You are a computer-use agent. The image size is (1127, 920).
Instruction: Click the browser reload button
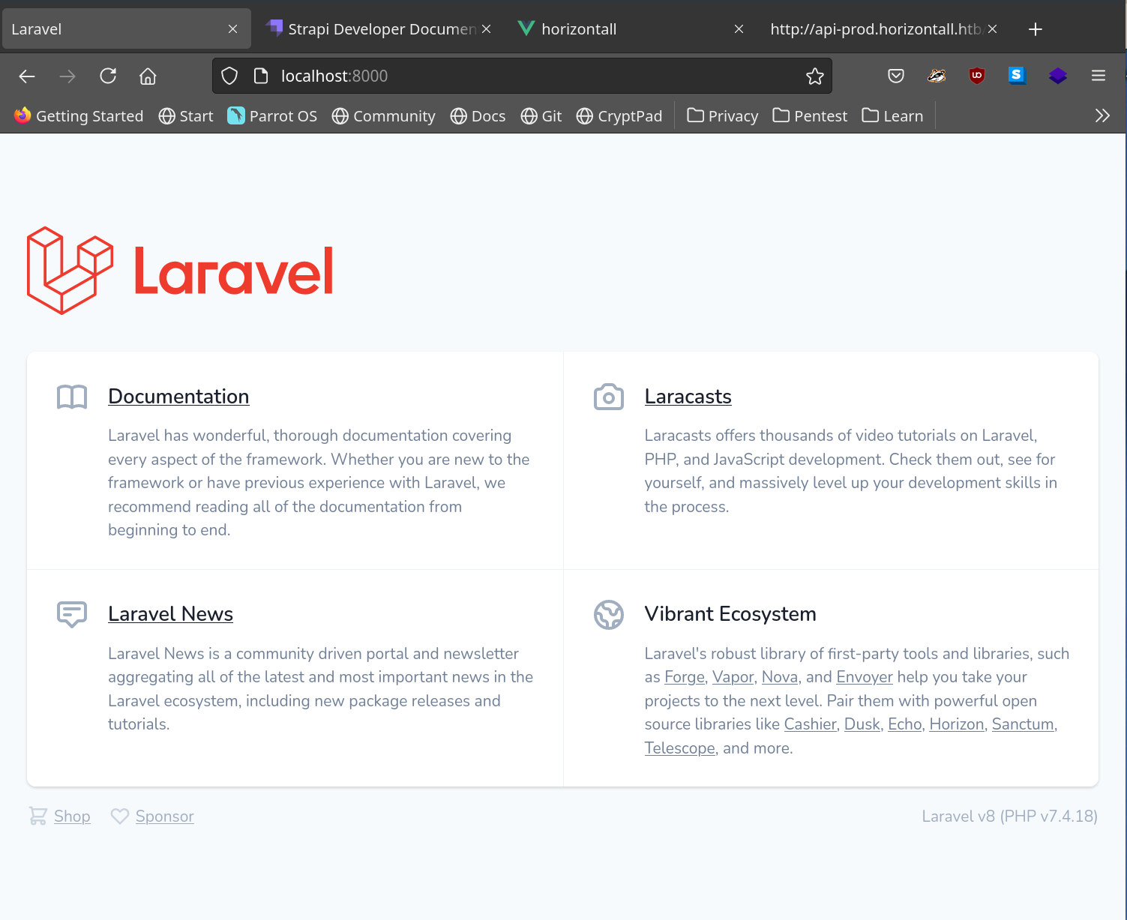pos(108,76)
